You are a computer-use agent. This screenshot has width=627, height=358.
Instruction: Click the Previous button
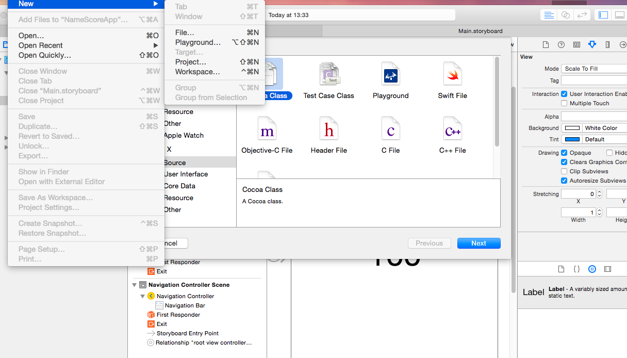pyautogui.click(x=429, y=243)
